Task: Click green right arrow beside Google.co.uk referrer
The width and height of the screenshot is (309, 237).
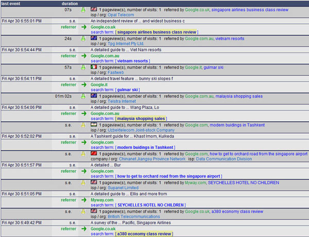Action: point(83,27)
